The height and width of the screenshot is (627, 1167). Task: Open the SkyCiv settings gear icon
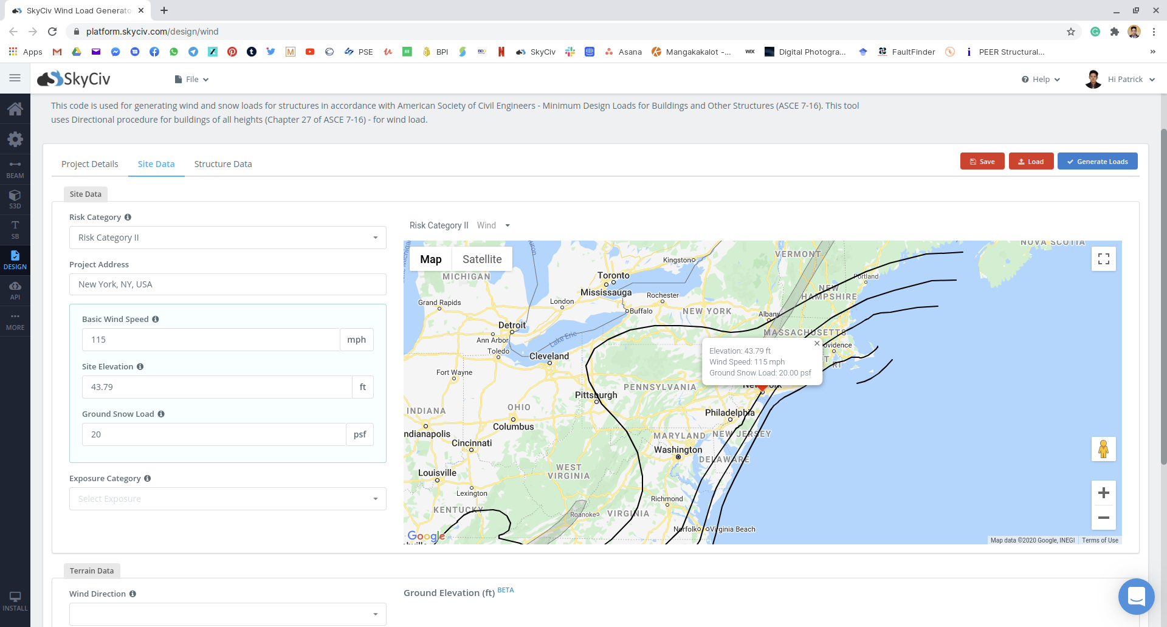15,139
